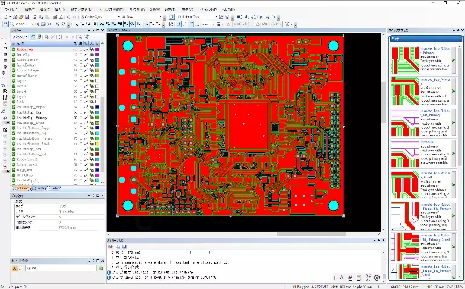Image resolution: width=465 pixels, height=289 pixels.
Task: Toggle the InsulateTop_Big layer check mark
Action: 13,112
